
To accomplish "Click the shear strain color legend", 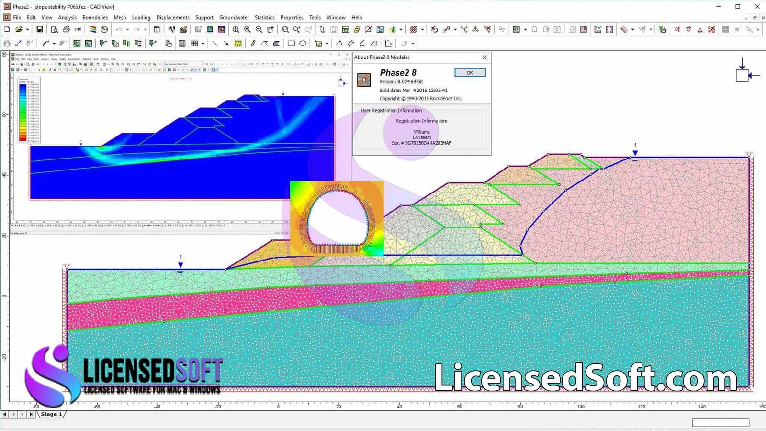I will (29, 110).
